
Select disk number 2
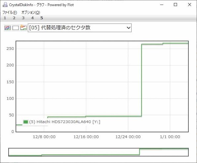[x=14, y=18]
